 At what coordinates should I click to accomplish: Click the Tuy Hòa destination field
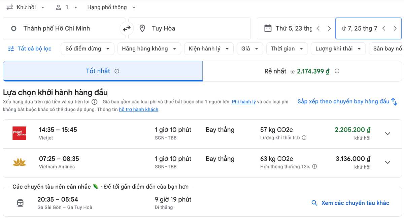[190, 28]
